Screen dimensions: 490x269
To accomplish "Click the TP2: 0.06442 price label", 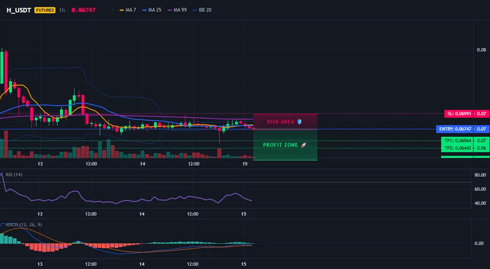I will pyautogui.click(x=457, y=148).
